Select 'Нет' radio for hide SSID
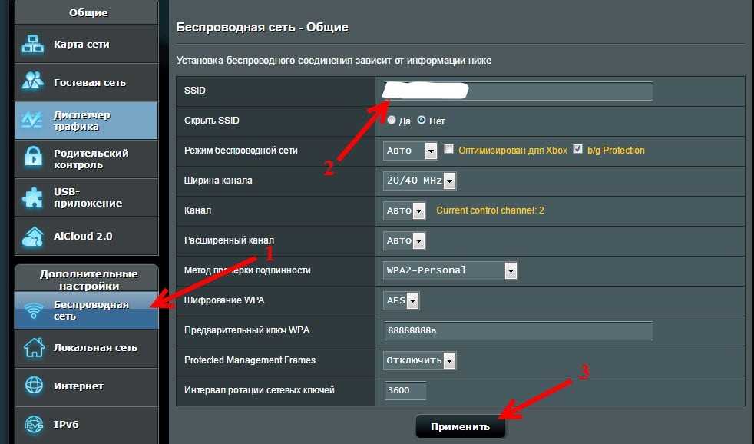Screen dimensions: 754x444 (x=421, y=121)
